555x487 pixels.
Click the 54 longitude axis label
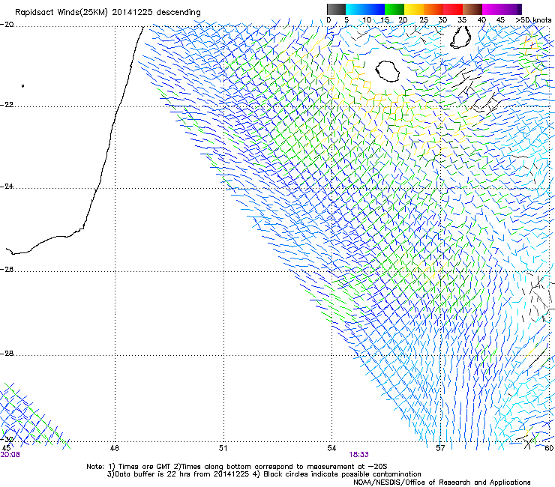(331, 449)
